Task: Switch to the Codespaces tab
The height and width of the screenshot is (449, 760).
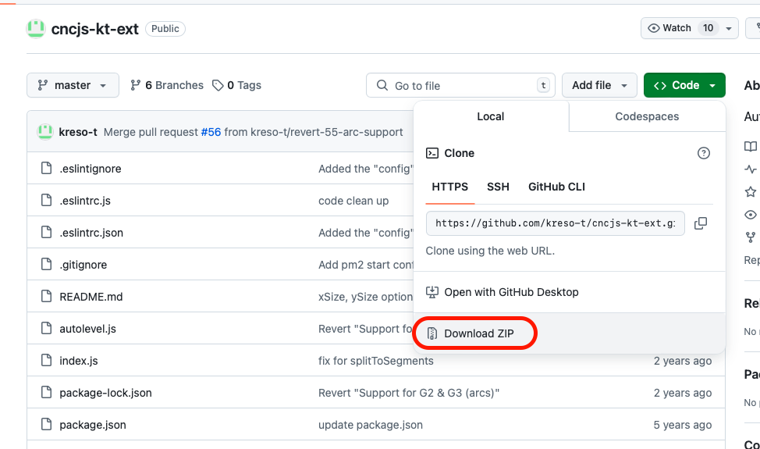Action: coord(647,116)
